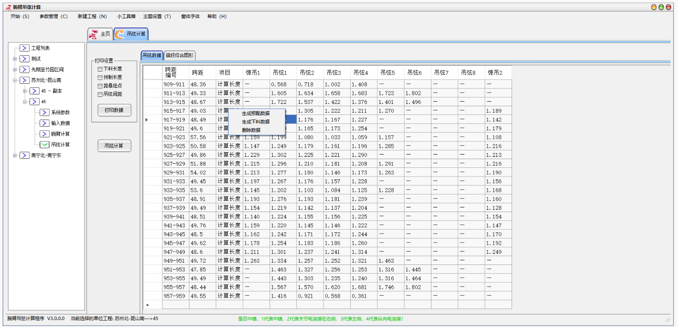Open the 新建工程 (N) menu
678x327 pixels.
click(x=92, y=17)
